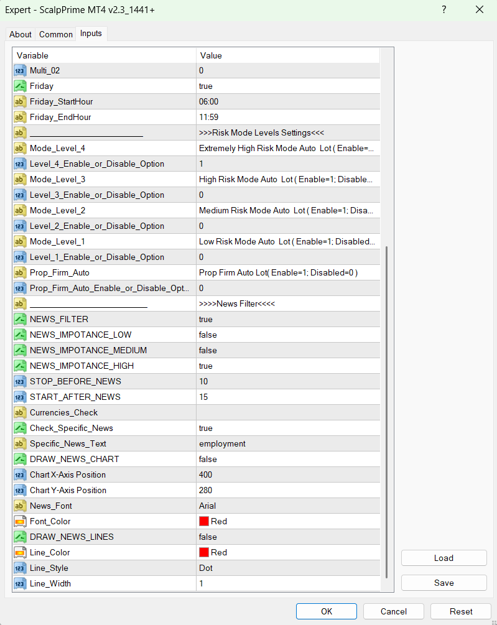Click the integer icon beside Multi_02

tap(20, 70)
